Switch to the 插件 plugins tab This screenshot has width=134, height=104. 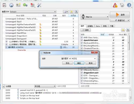click(x=83, y=26)
